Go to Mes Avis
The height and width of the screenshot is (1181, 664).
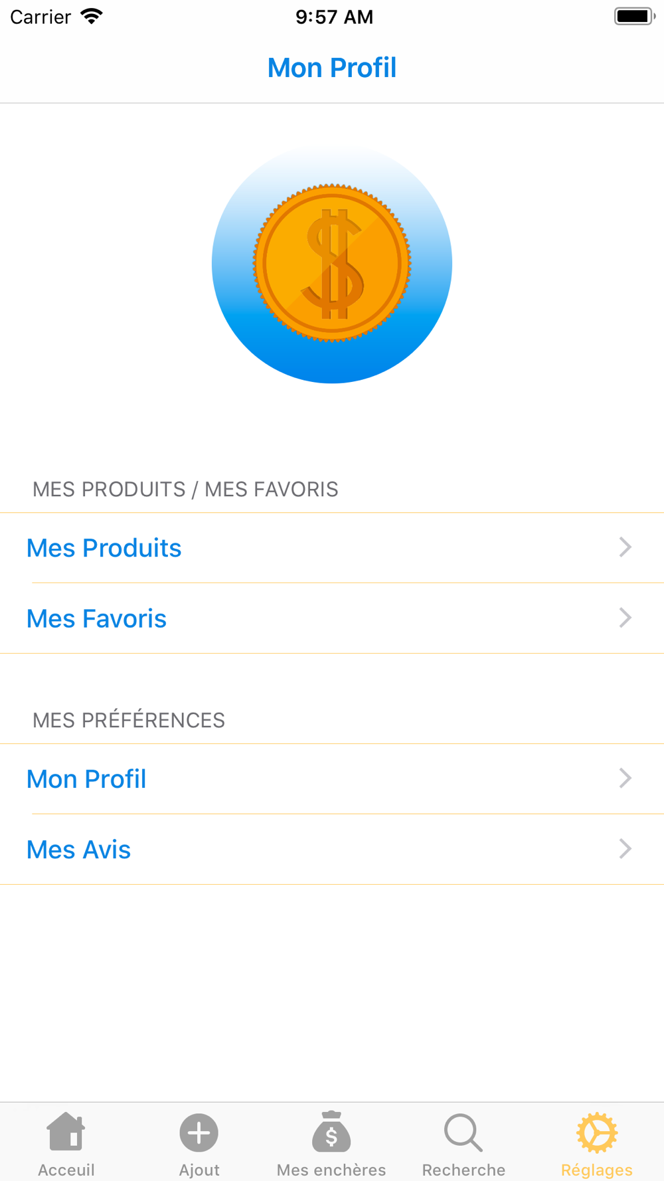pyautogui.click(x=79, y=850)
